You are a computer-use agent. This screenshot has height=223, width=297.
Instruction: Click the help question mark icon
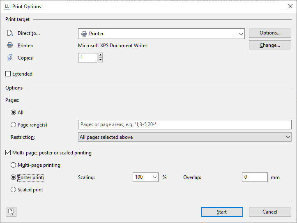(11, 212)
